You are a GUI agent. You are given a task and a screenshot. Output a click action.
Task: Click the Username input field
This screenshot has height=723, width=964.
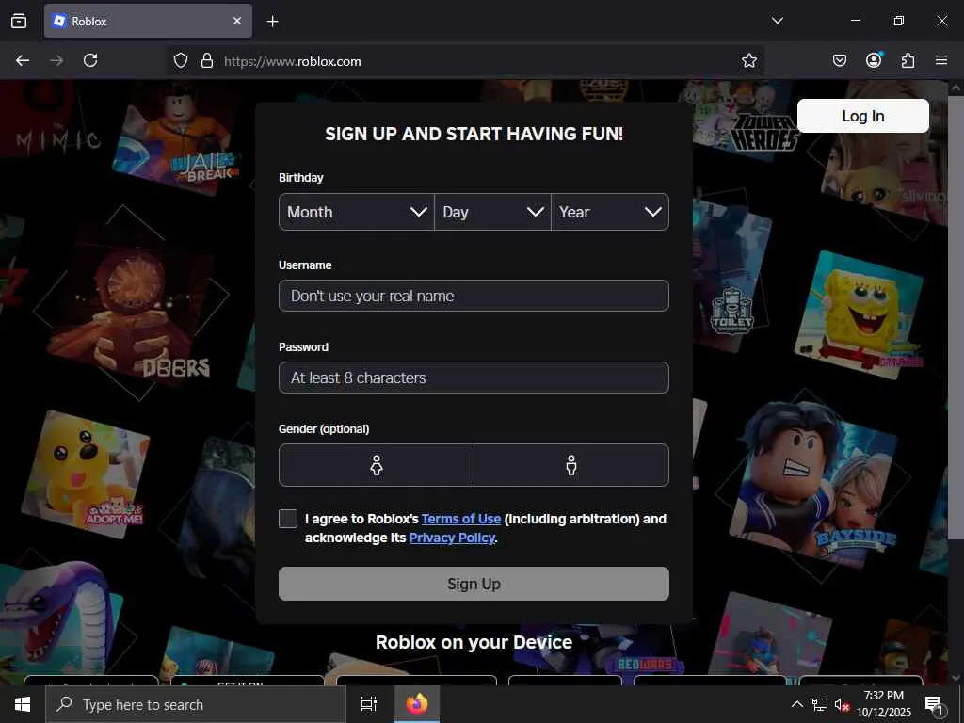[x=474, y=296]
